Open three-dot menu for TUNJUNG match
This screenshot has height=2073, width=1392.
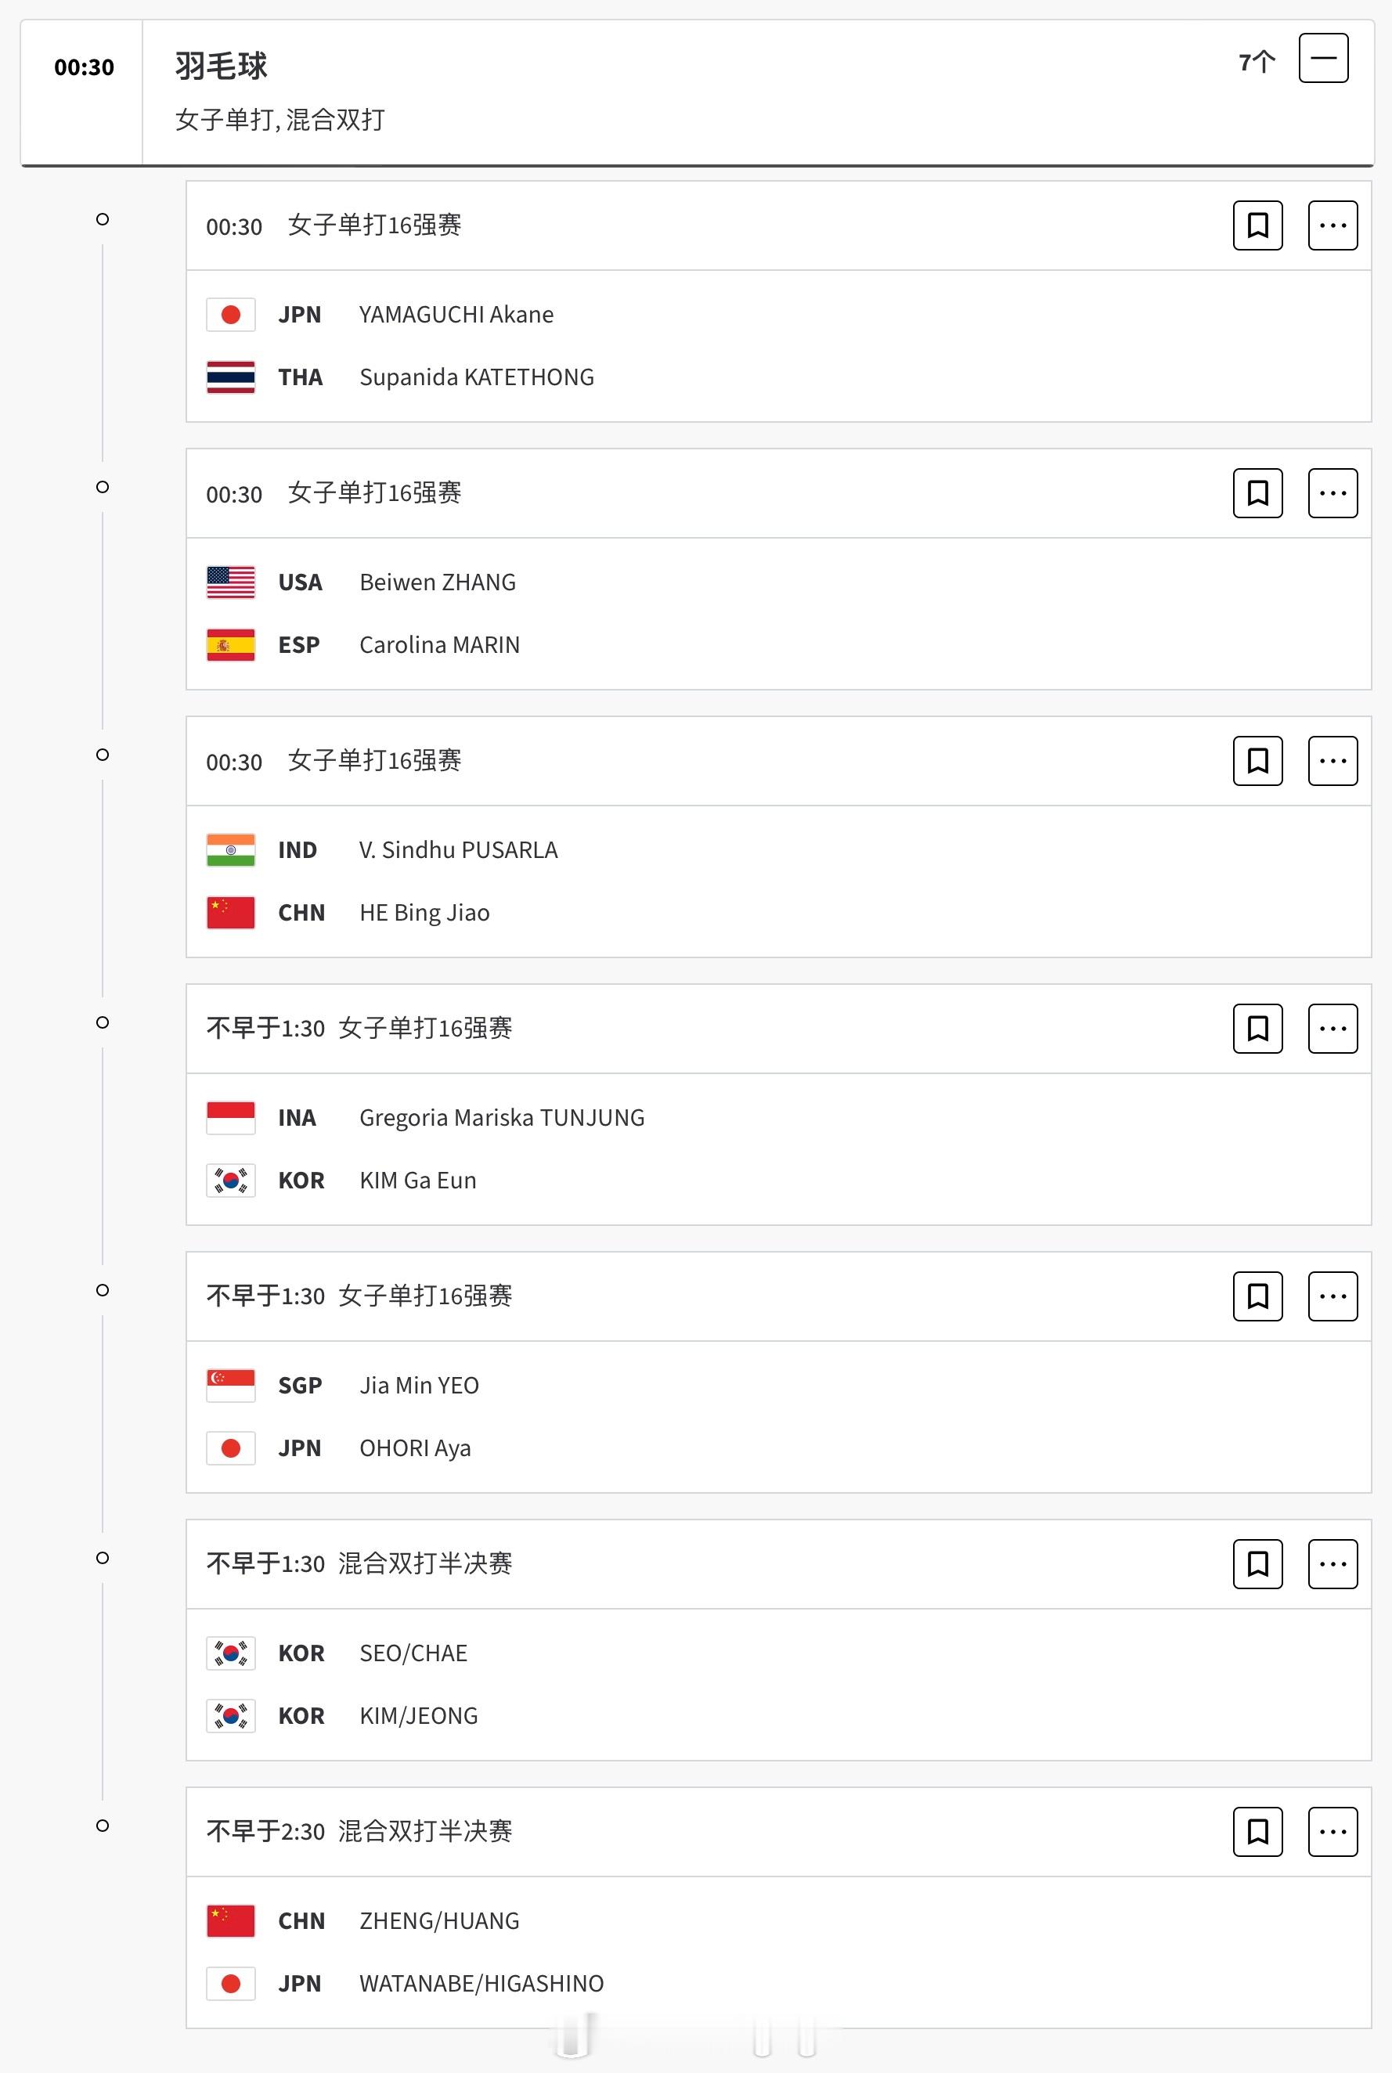tap(1332, 1028)
